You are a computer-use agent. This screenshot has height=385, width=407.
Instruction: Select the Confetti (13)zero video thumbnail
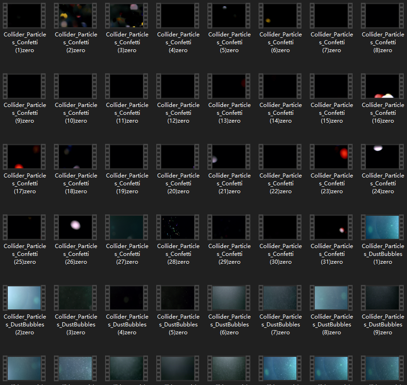click(x=229, y=86)
